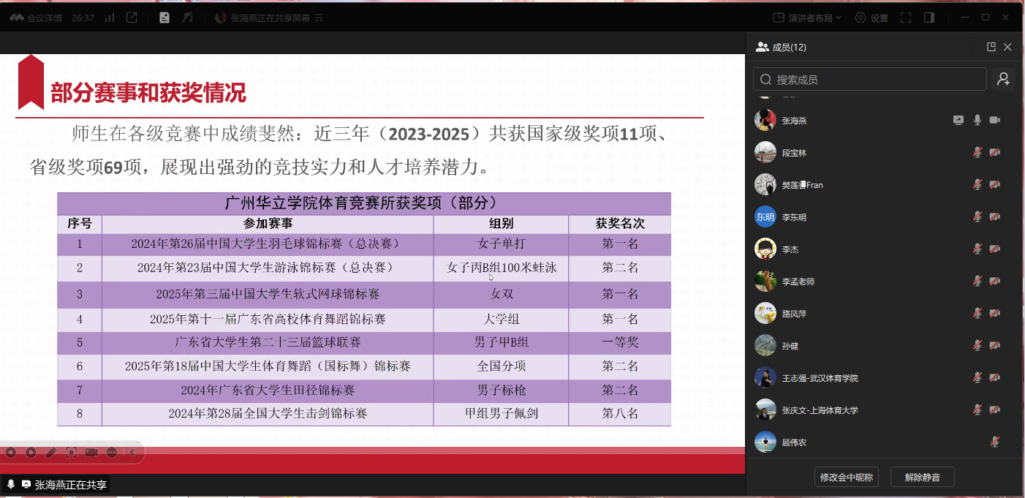Click table cell 一等奖

[620, 342]
